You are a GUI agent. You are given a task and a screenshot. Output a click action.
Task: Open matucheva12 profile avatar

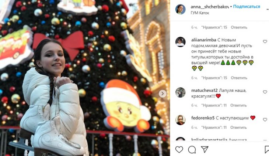[x=180, y=92]
